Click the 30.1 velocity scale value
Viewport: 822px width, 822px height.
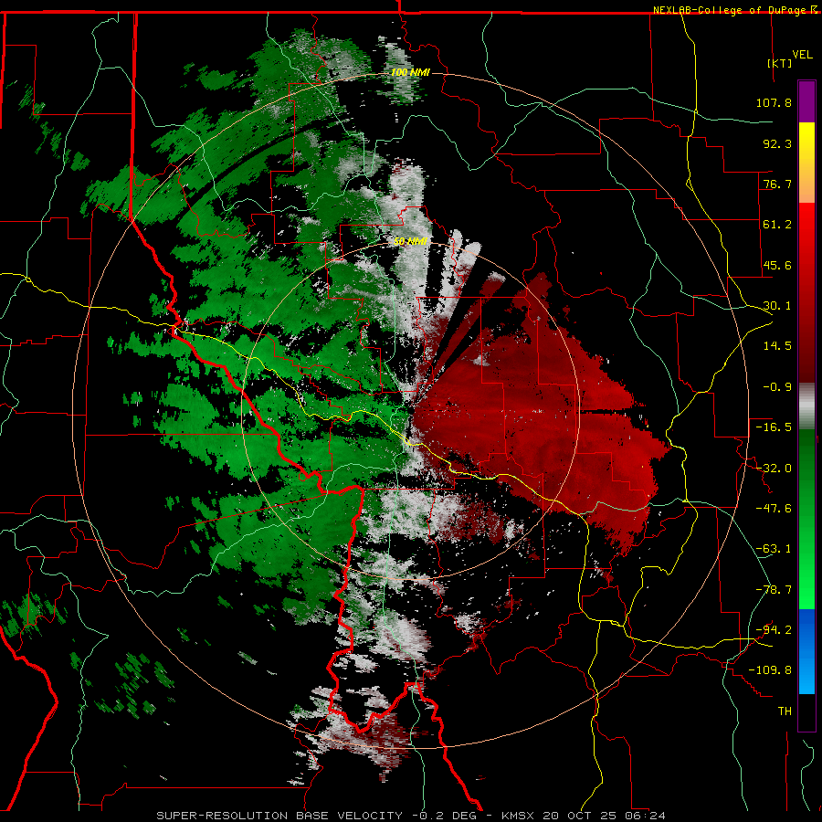(x=777, y=306)
